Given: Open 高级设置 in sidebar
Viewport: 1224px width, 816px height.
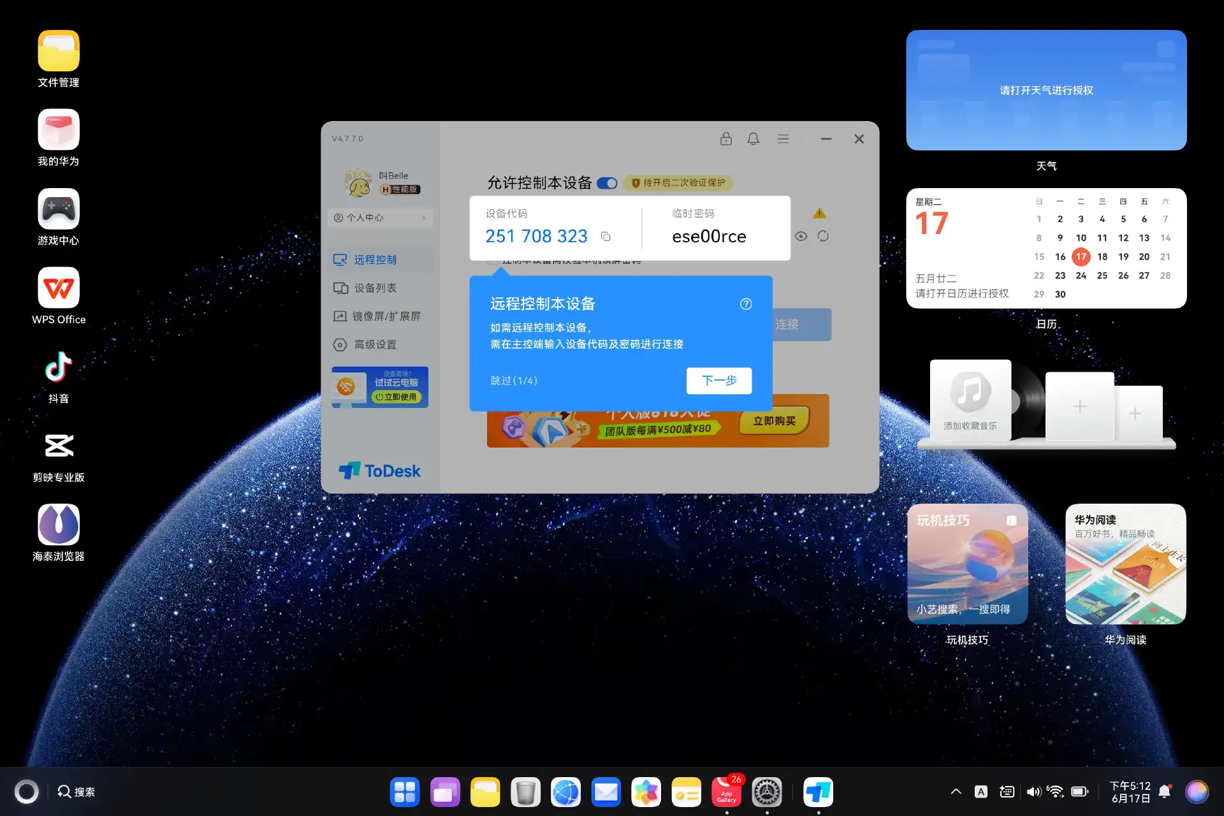Looking at the screenshot, I should pos(375,345).
